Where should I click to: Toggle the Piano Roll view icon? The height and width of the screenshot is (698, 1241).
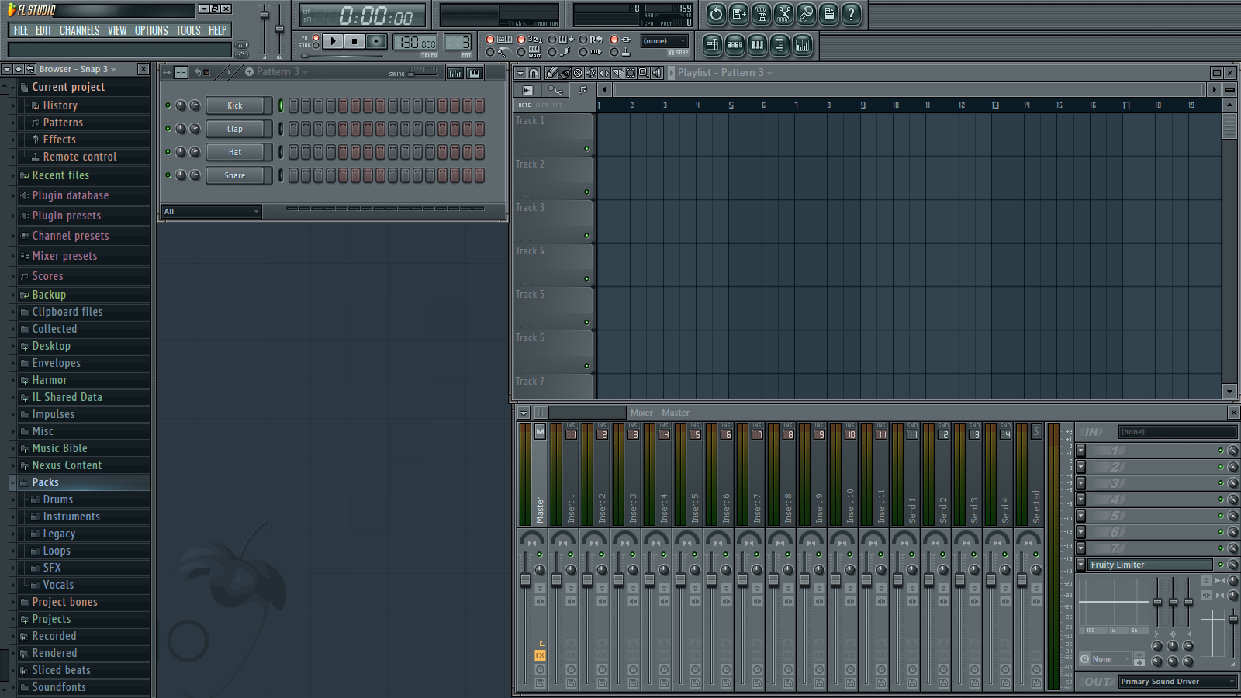757,45
